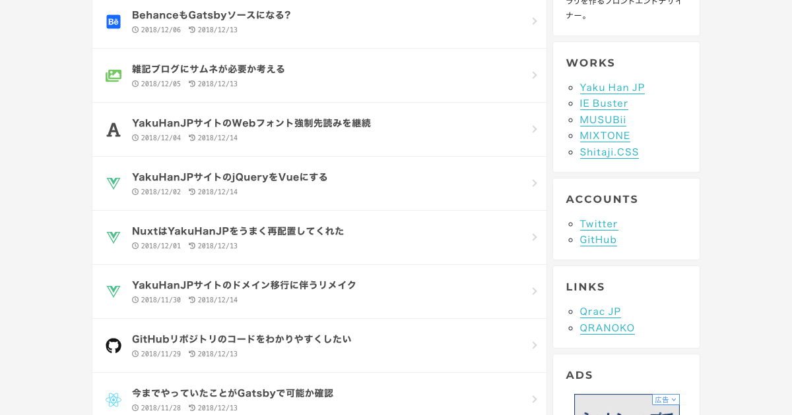This screenshot has width=792, height=415.
Task: Open the Yaku Han JP works link
Action: point(612,87)
